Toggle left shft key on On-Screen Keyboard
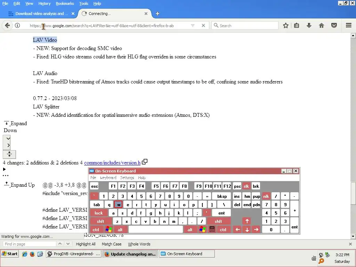 pos(100,221)
